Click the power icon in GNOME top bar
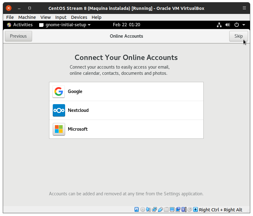Screen dimensions: 253x216 (237, 25)
